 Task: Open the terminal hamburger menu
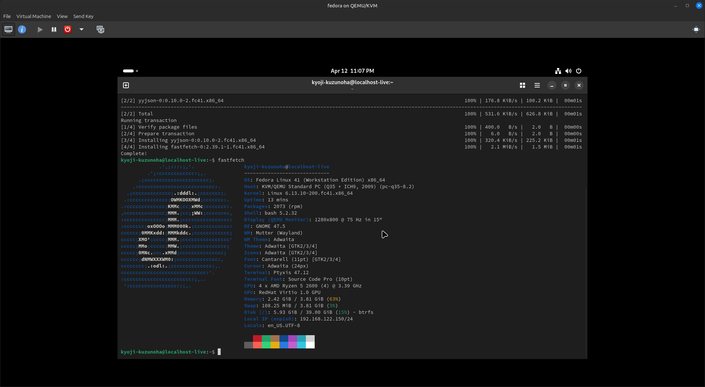(x=537, y=85)
